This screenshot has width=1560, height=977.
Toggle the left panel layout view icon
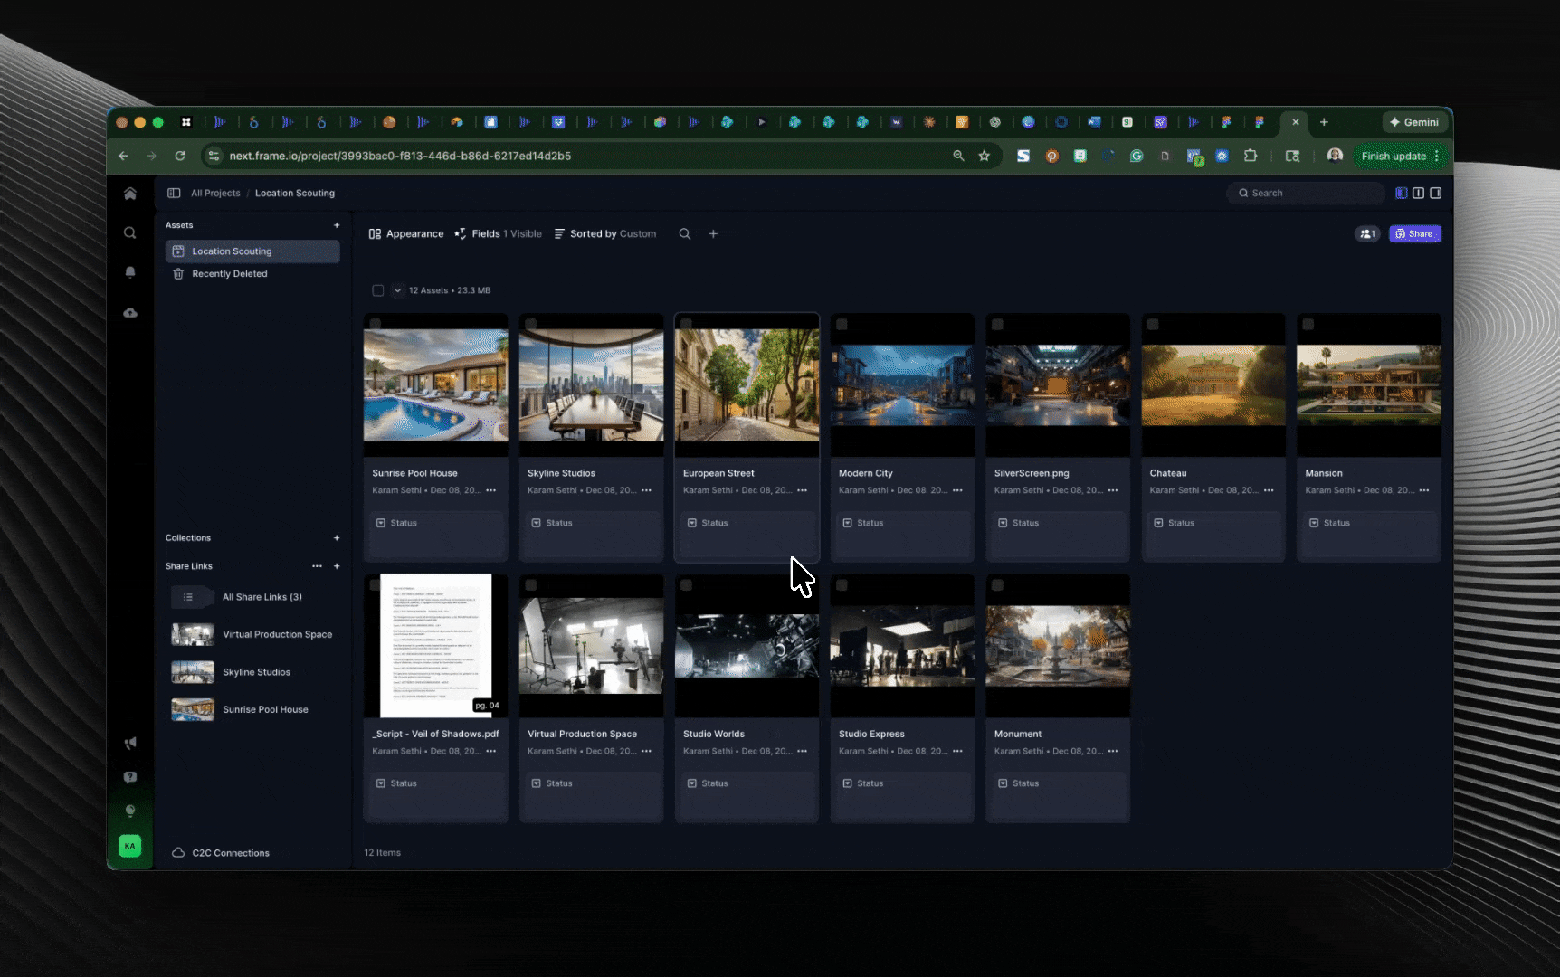pyautogui.click(x=1401, y=193)
